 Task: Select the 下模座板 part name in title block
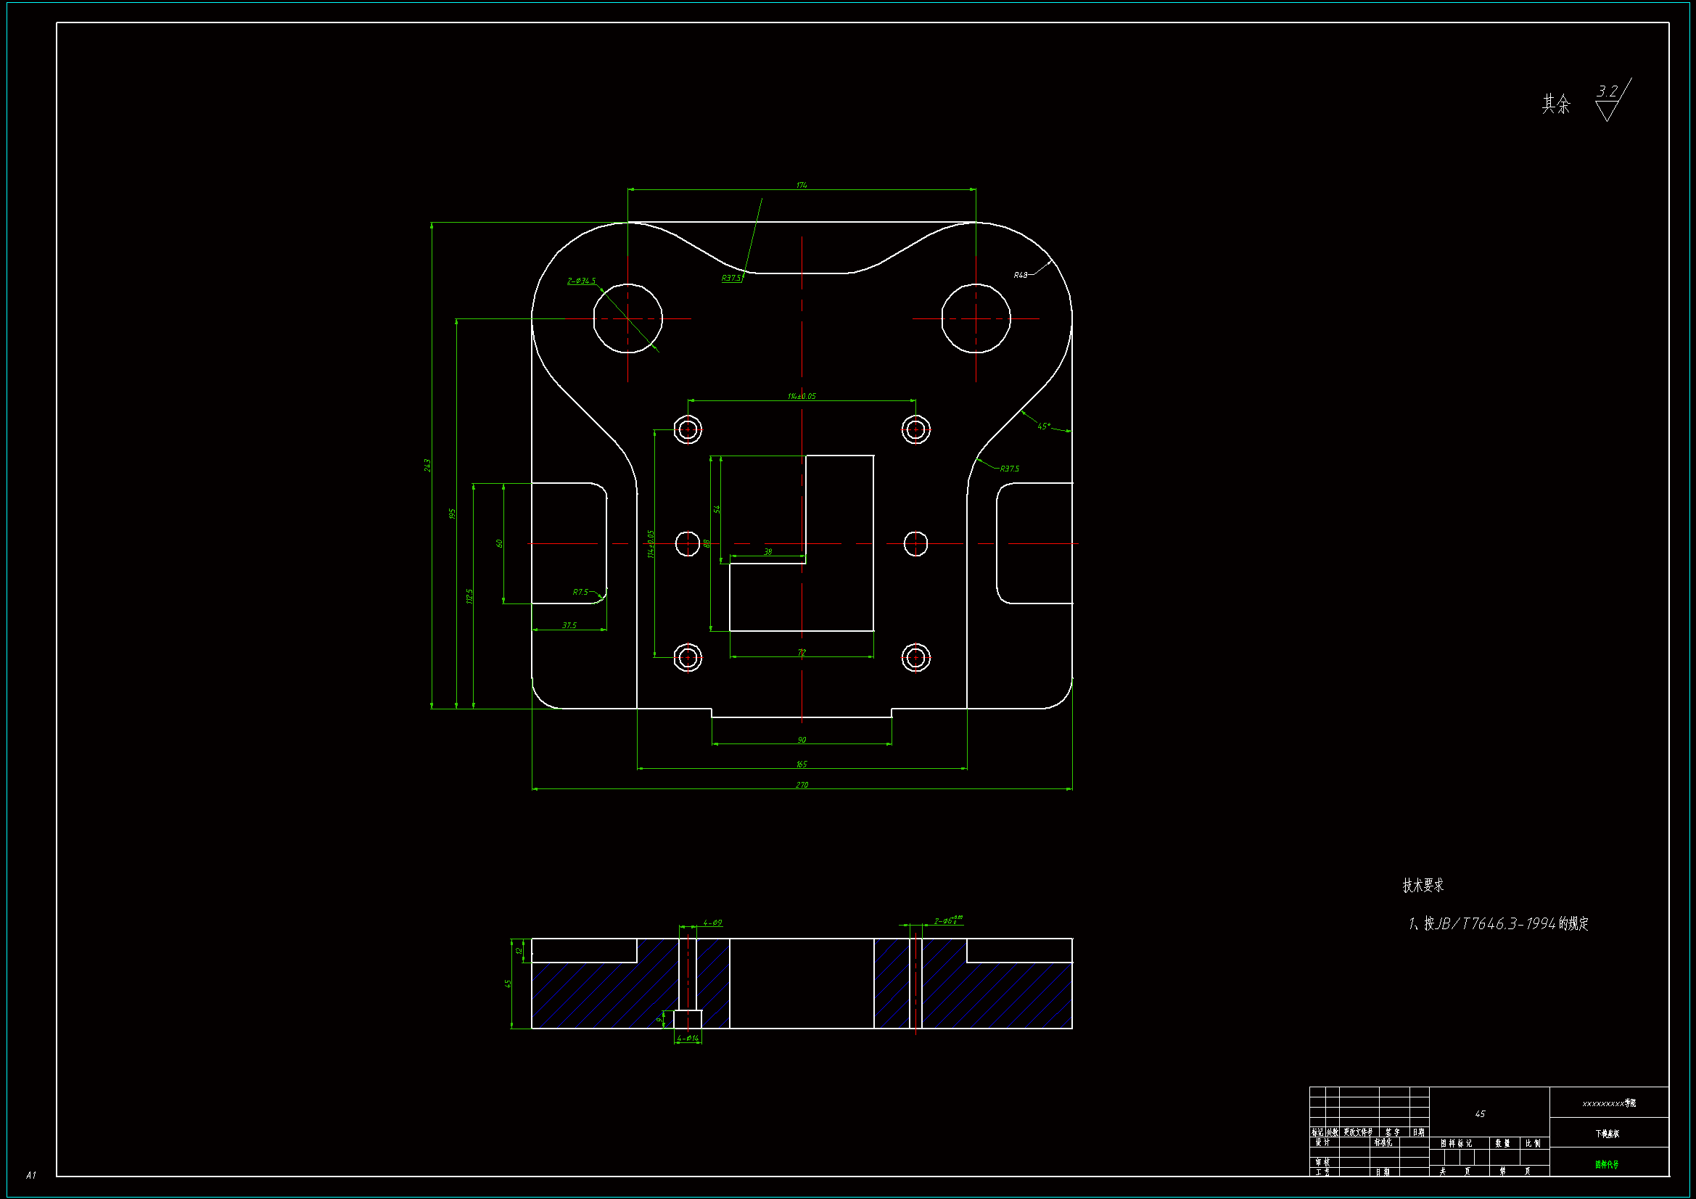pyautogui.click(x=1607, y=1133)
